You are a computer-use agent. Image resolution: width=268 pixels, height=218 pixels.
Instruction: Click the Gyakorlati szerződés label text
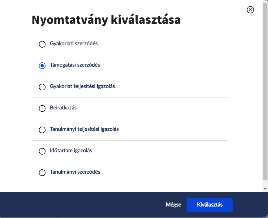click(74, 43)
